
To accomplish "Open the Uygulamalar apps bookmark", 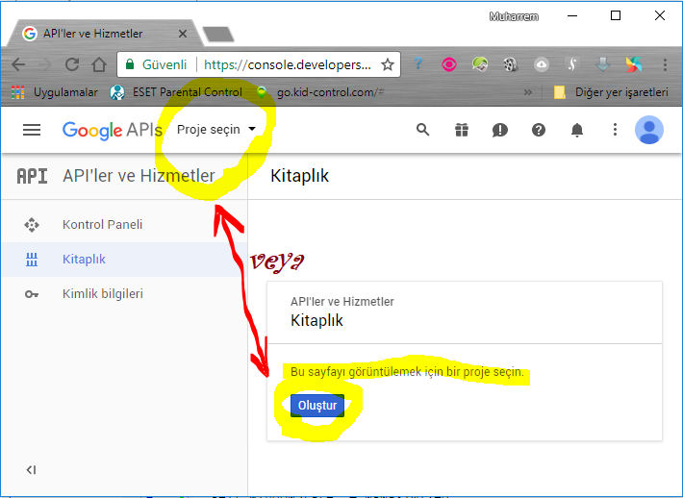I will [x=55, y=92].
